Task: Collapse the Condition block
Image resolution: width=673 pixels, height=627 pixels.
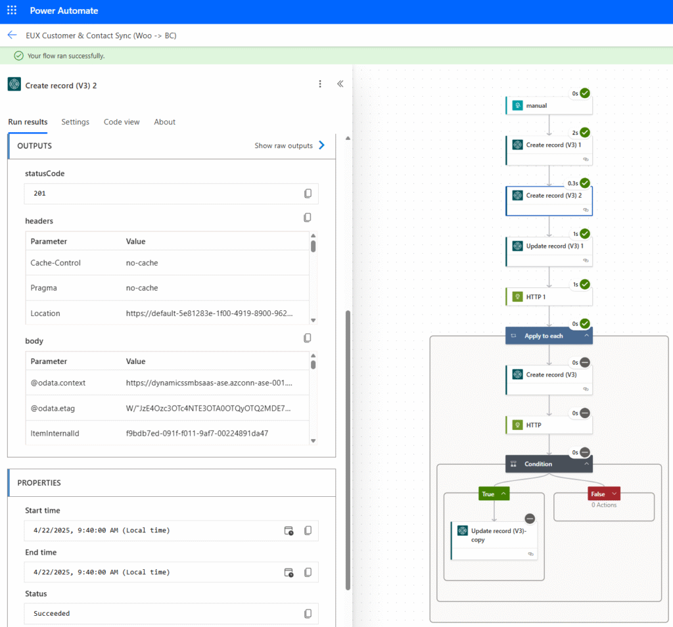Action: point(586,464)
